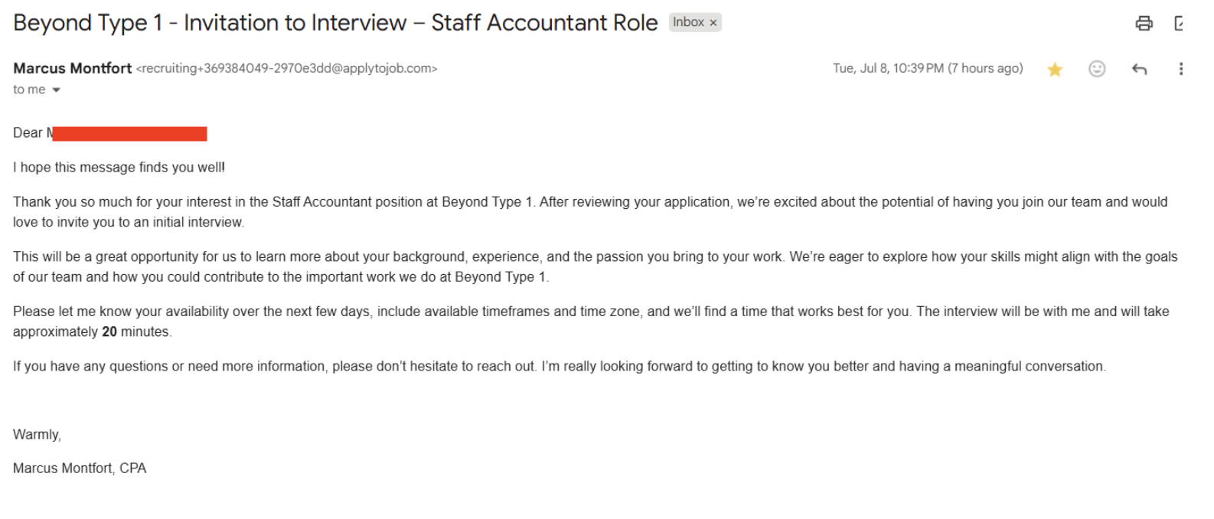Image resolution: width=1214 pixels, height=519 pixels.
Task: Remove the Inbox label from this email
Action: (713, 22)
